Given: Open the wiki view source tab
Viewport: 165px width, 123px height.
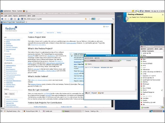Looking at the screenshot, I should (x=50, y=33).
